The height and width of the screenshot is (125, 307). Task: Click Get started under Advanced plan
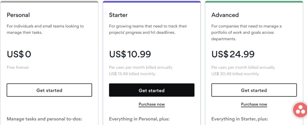point(254,90)
